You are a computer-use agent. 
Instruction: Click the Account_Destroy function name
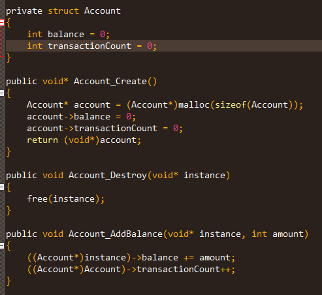click(x=108, y=176)
